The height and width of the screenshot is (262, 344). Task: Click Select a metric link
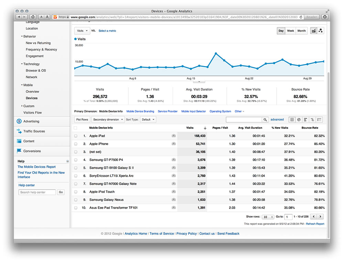(x=107, y=31)
